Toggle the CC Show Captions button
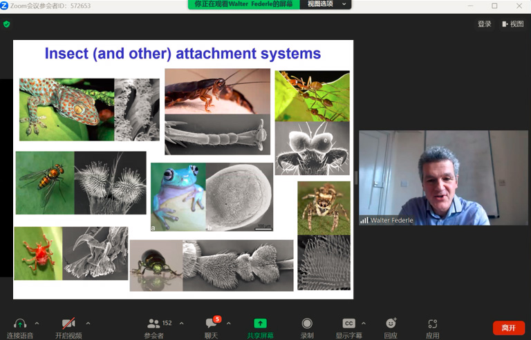The image size is (531, 340). pyautogui.click(x=348, y=323)
